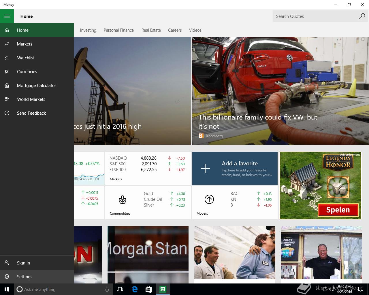This screenshot has width=369, height=295.
Task: Open the Currencies $€ icon
Action: pyautogui.click(x=7, y=71)
